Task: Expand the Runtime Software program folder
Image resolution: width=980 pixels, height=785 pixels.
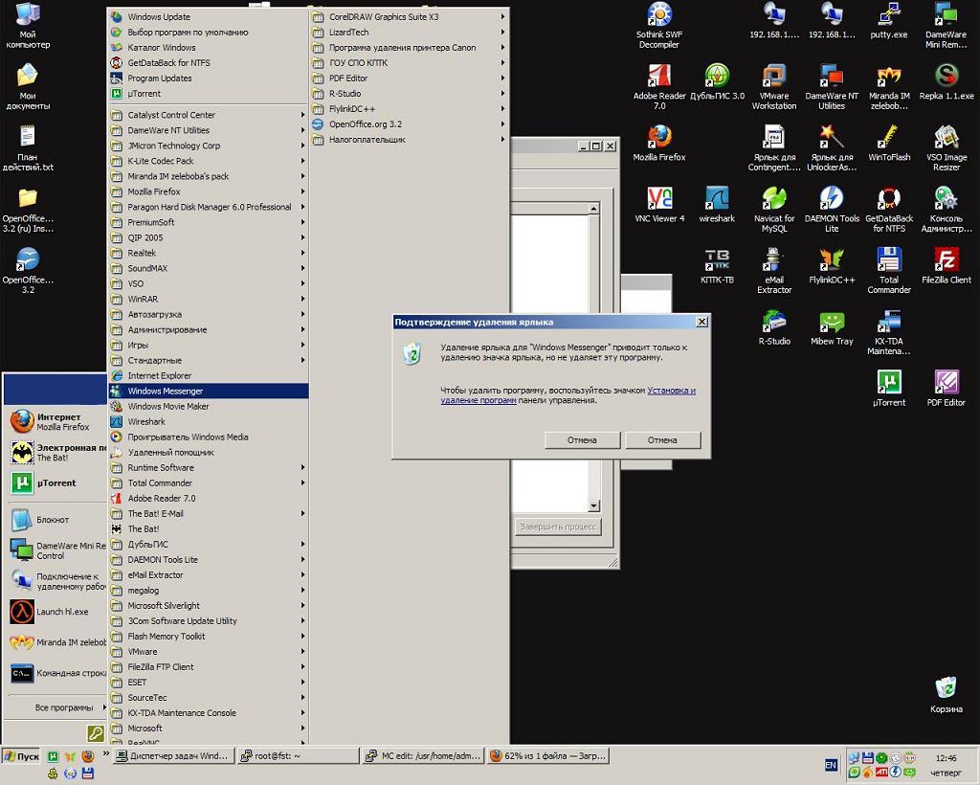Action: [208, 467]
